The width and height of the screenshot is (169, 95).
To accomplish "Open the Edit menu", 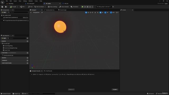I will pos(11,1).
